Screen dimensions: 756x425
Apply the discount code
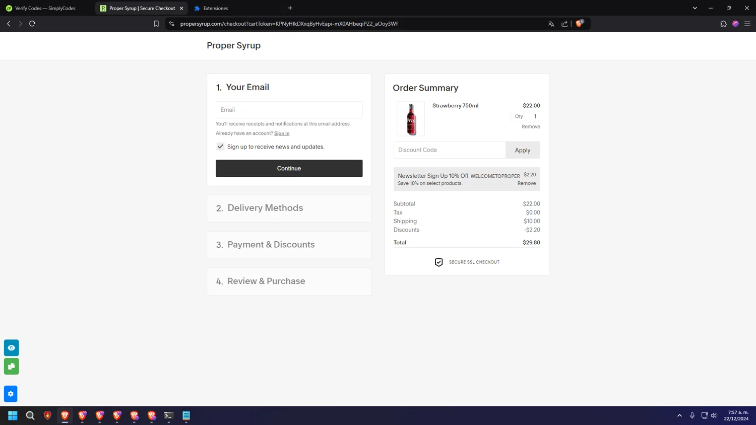[x=523, y=150]
